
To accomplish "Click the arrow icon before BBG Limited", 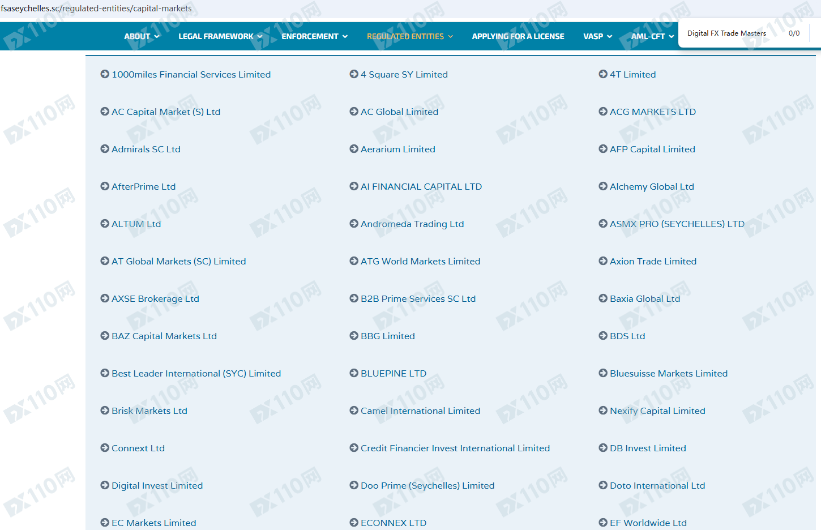I will (x=354, y=336).
